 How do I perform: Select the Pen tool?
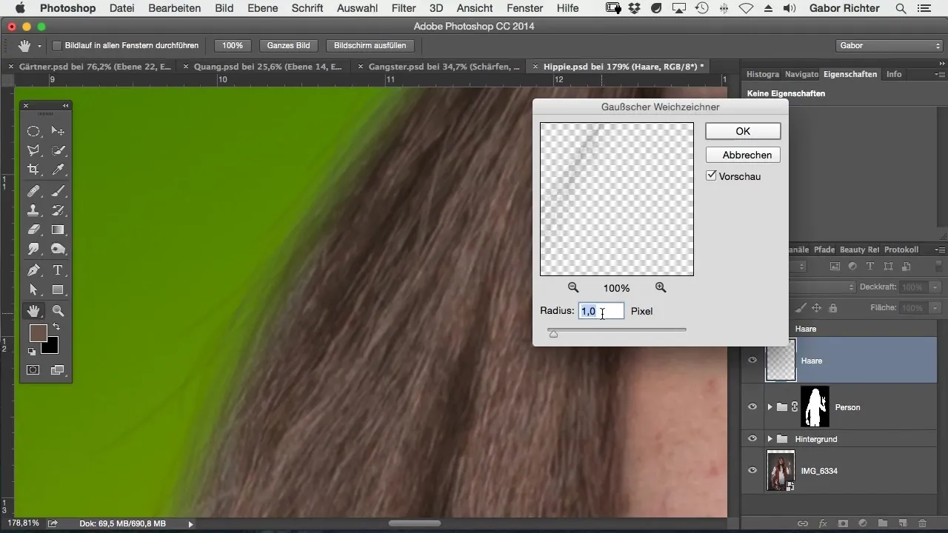click(x=33, y=270)
